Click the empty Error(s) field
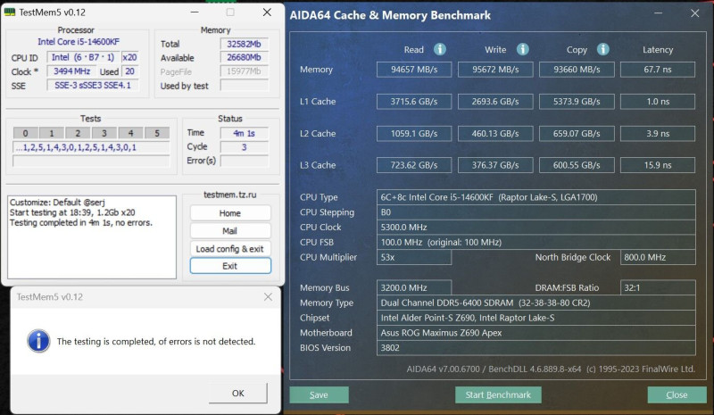Viewport: 714px width, 415px height. coord(244,161)
